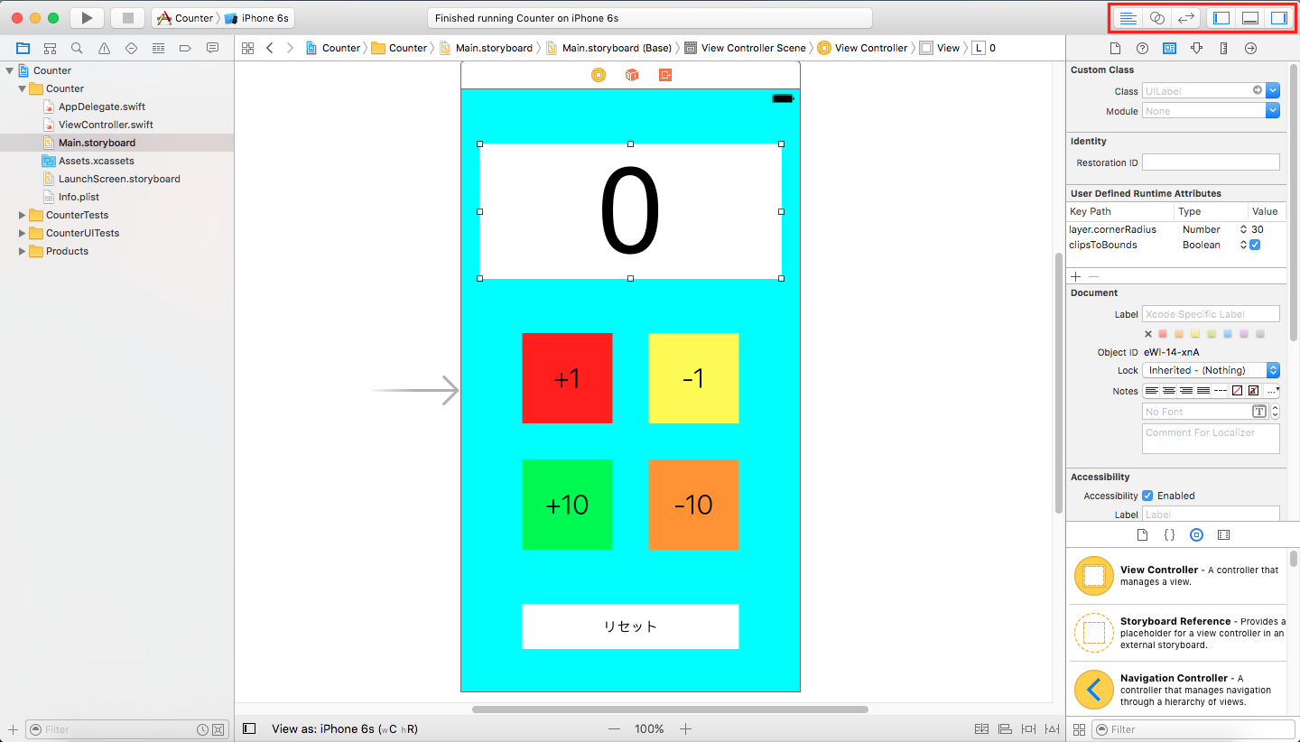Click the Xcode Specific Label field
Image resolution: width=1300 pixels, height=742 pixels.
[1211, 314]
